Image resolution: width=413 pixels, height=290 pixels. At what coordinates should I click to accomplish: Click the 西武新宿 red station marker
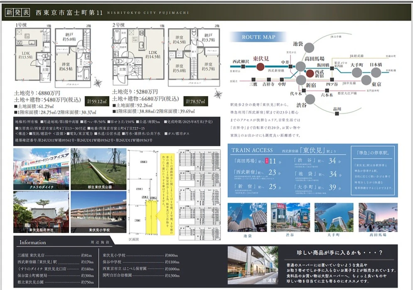pos(310,73)
